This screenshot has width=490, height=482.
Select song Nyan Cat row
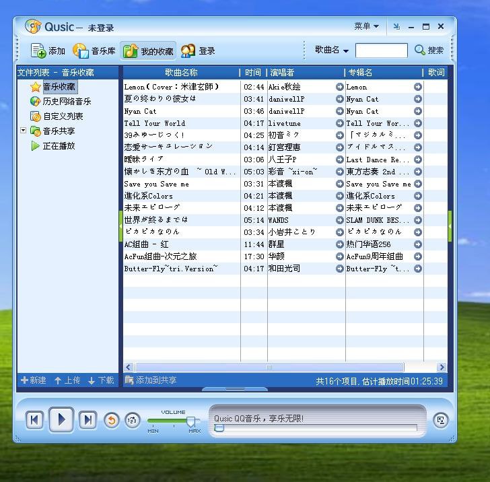[285, 111]
